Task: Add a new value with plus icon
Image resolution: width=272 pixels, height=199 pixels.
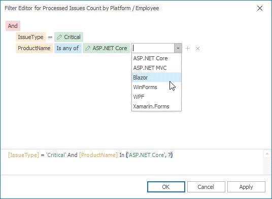Action: click(x=188, y=49)
